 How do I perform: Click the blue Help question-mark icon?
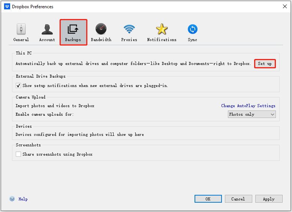(12, 199)
